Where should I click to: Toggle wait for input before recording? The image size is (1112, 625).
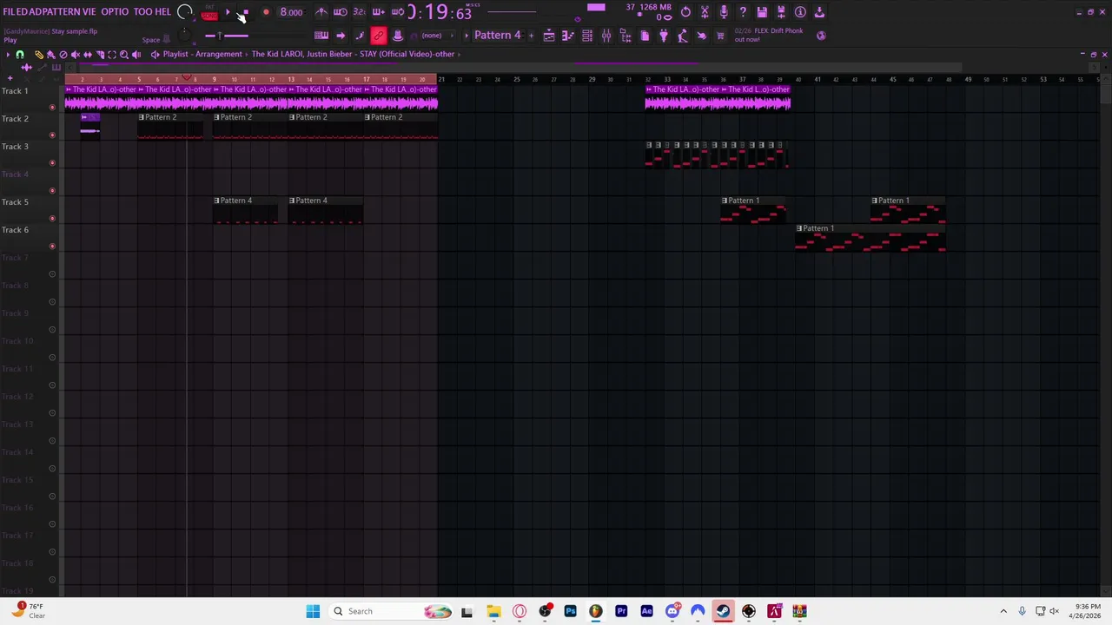click(x=341, y=12)
